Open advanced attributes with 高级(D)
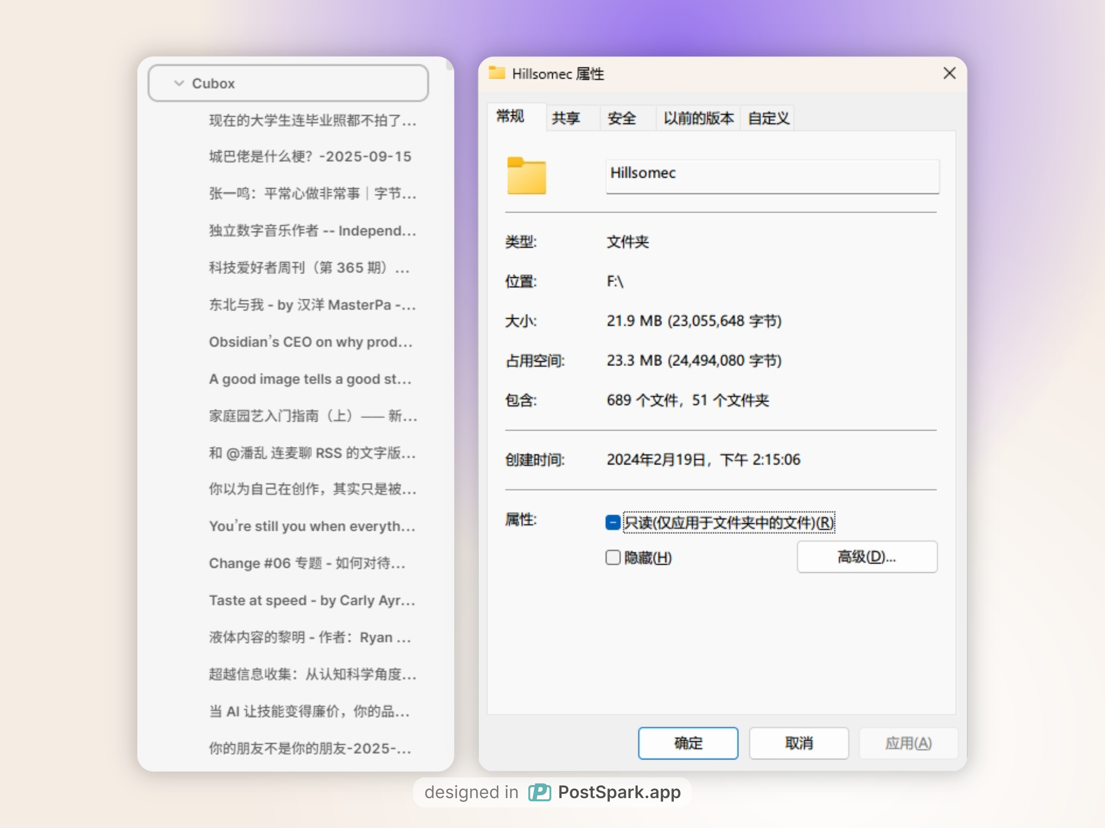1105x828 pixels. click(866, 557)
